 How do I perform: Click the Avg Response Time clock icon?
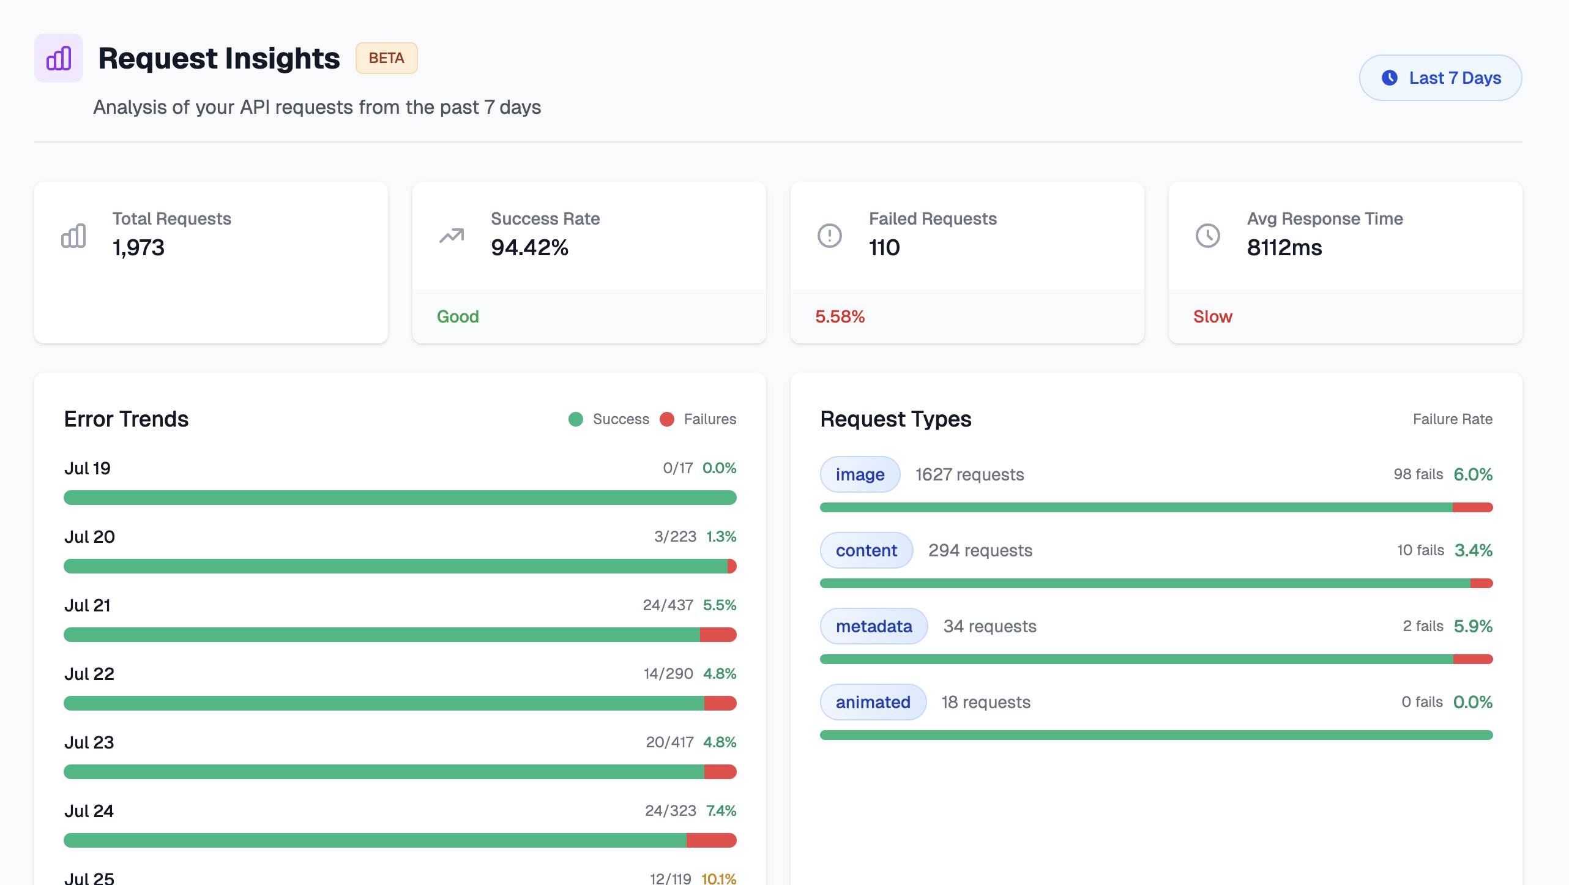1208,236
